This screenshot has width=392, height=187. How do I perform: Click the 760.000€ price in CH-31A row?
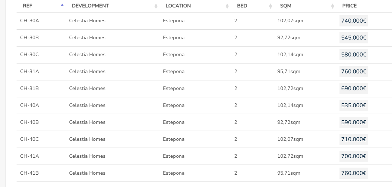[x=354, y=72]
